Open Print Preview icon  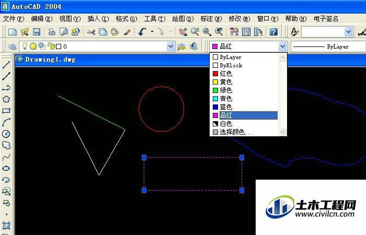click(63, 32)
